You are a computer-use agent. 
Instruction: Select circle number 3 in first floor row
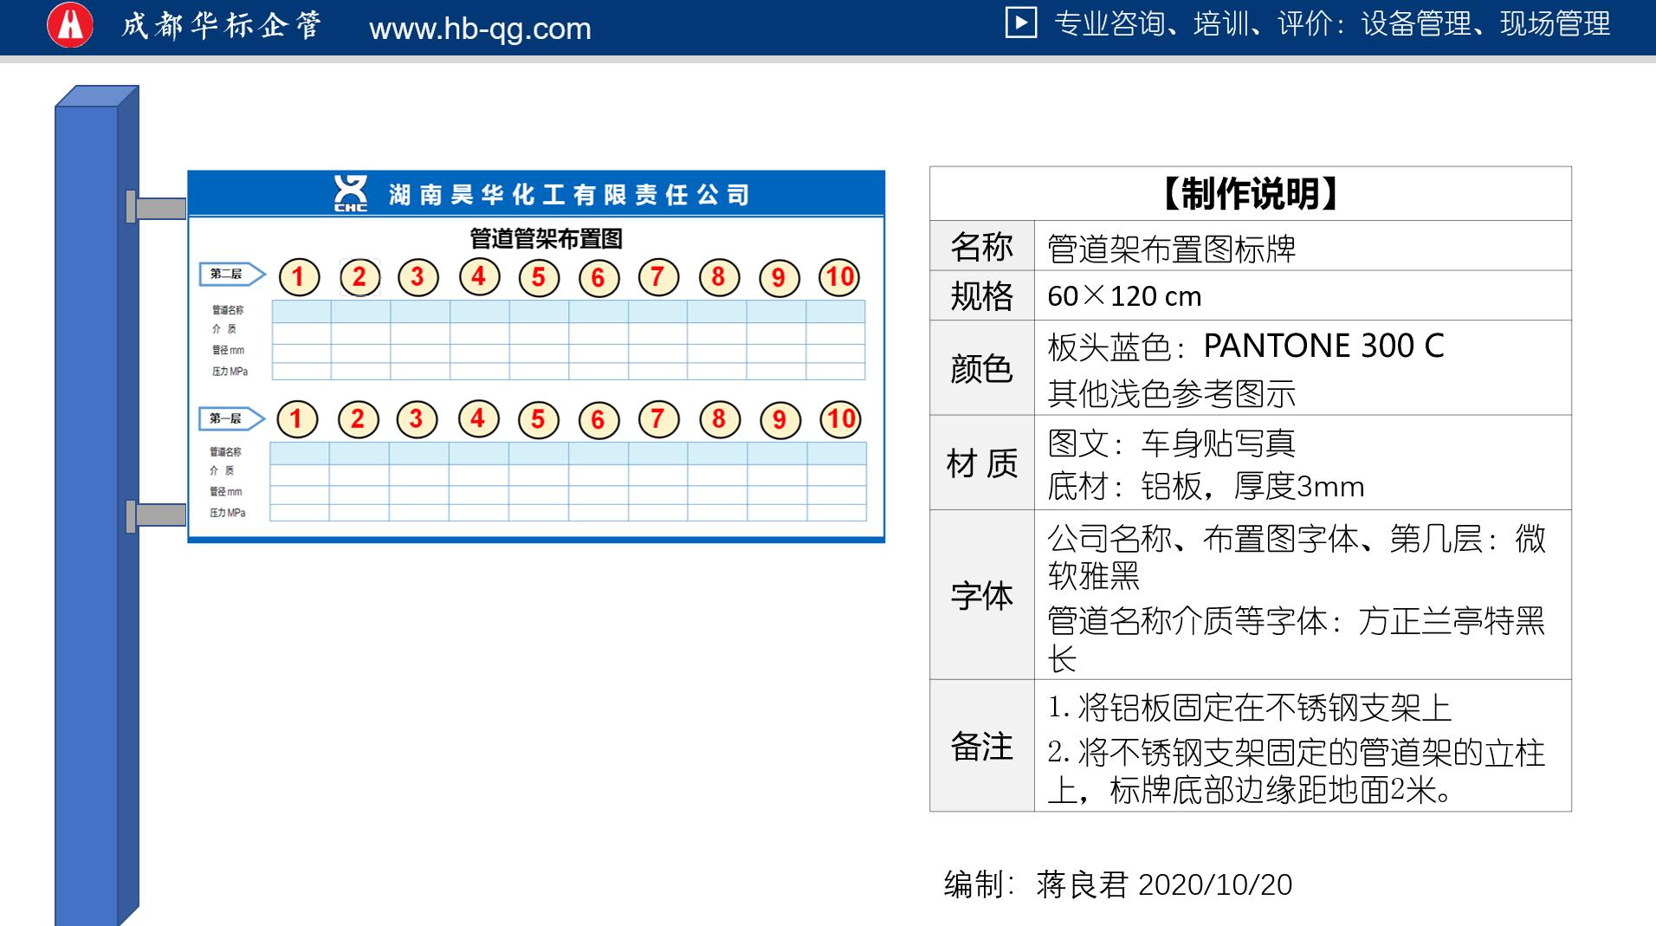(417, 419)
